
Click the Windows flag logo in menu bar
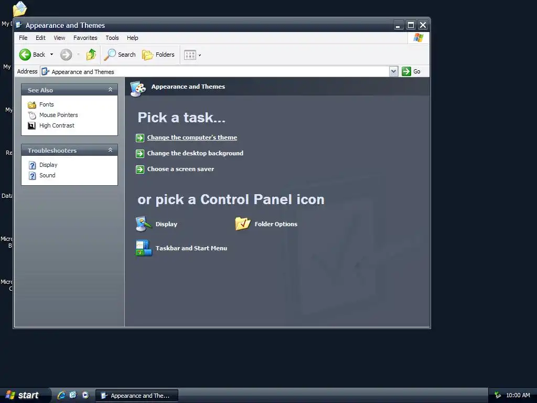(x=418, y=38)
